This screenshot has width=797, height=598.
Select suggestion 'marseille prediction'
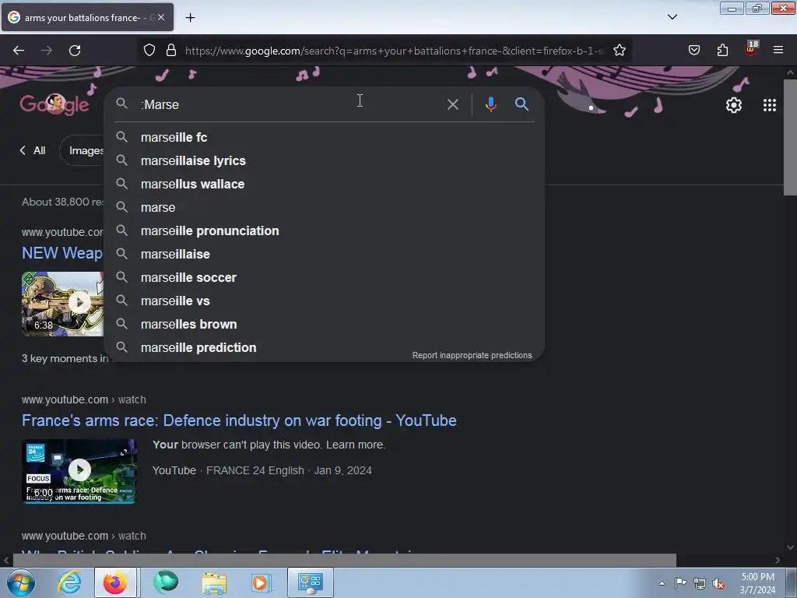click(x=325, y=348)
